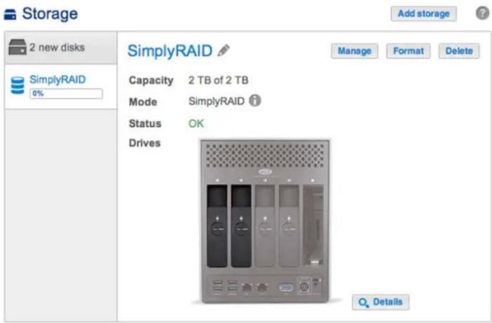
Task: Click the capacity value 2 TB of 2 TB
Action: (x=218, y=80)
